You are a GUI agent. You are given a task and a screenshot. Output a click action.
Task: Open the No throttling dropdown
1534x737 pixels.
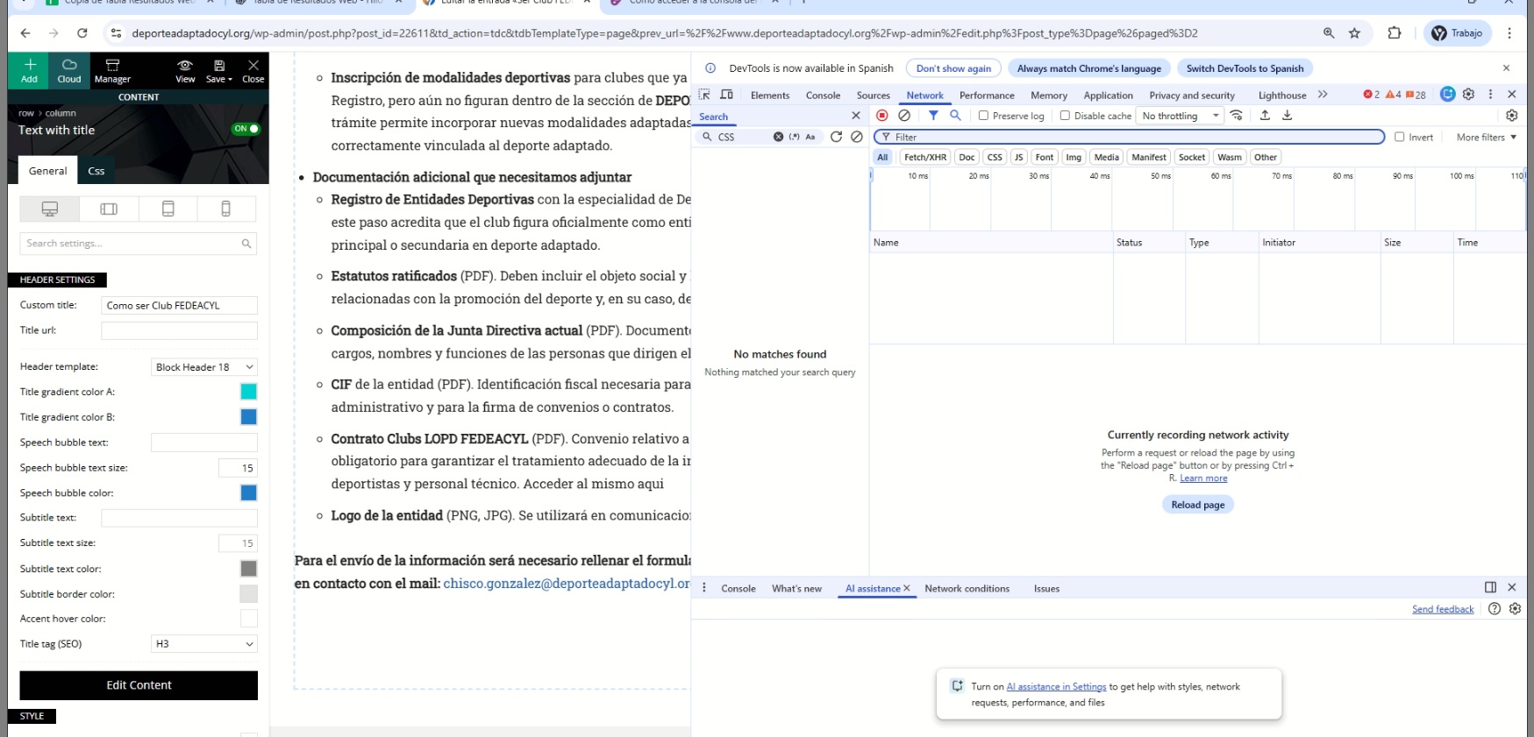(1180, 116)
